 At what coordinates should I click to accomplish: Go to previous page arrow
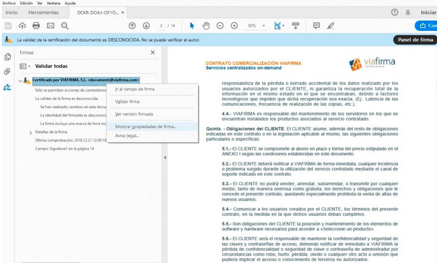(x=132, y=25)
